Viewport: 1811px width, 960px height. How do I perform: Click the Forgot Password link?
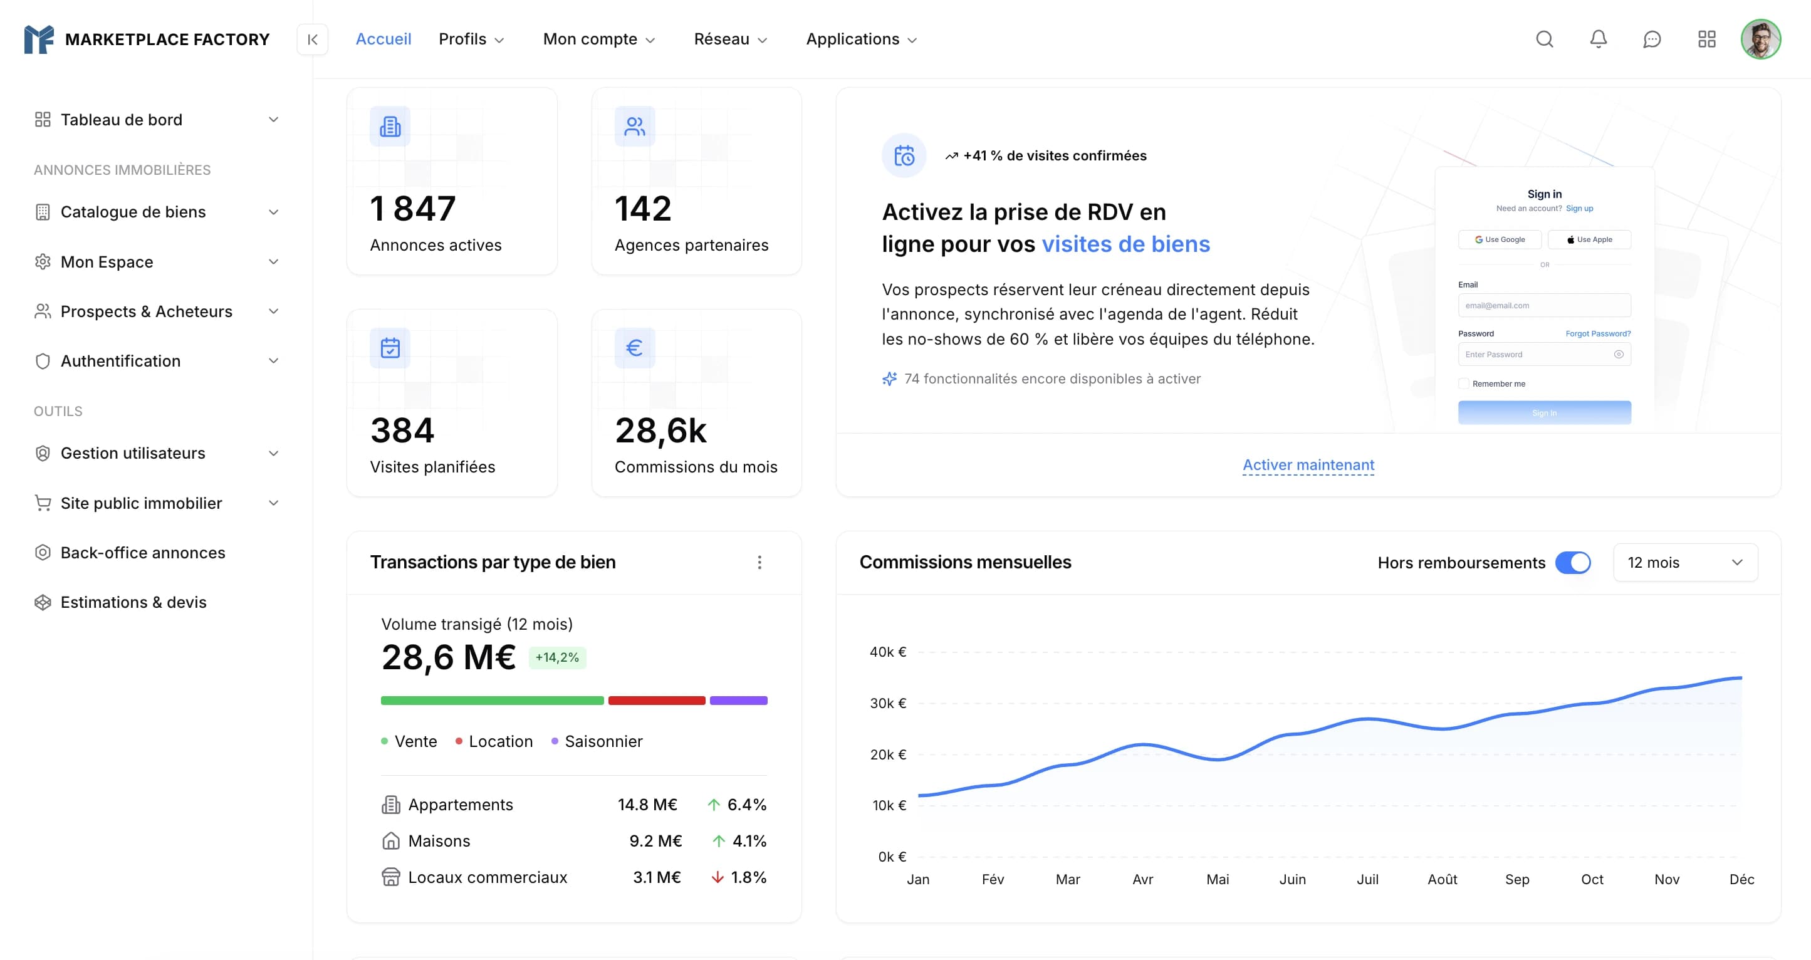coord(1597,333)
